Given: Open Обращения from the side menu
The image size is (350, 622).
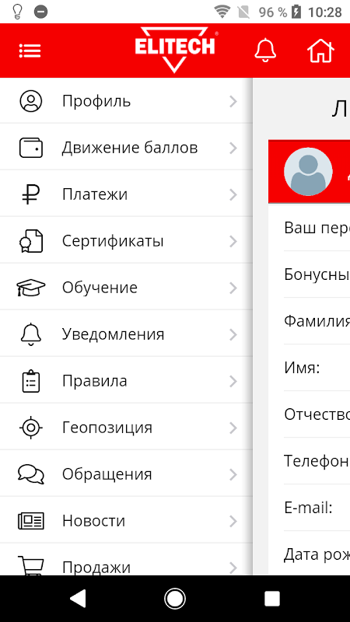Looking at the screenshot, I should (126, 474).
